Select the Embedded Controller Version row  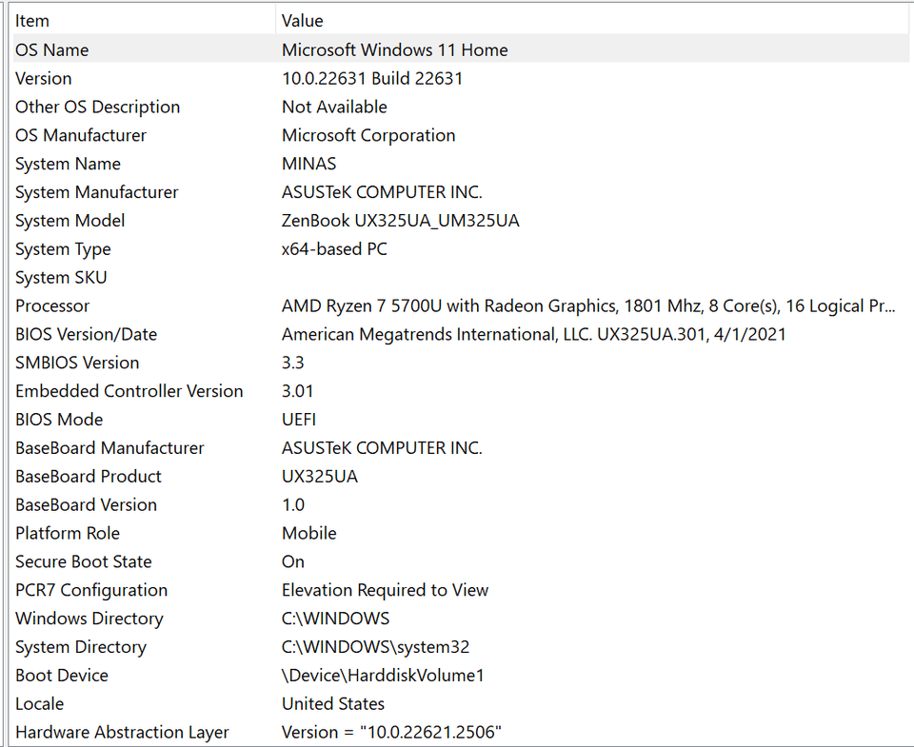coord(129,391)
